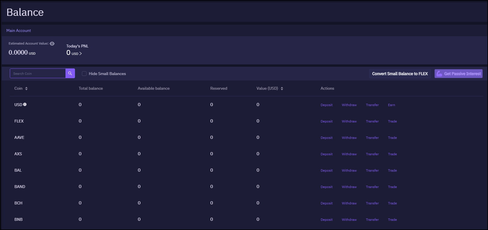
Task: Click Transfer in the FLEX row
Action: tap(372, 121)
